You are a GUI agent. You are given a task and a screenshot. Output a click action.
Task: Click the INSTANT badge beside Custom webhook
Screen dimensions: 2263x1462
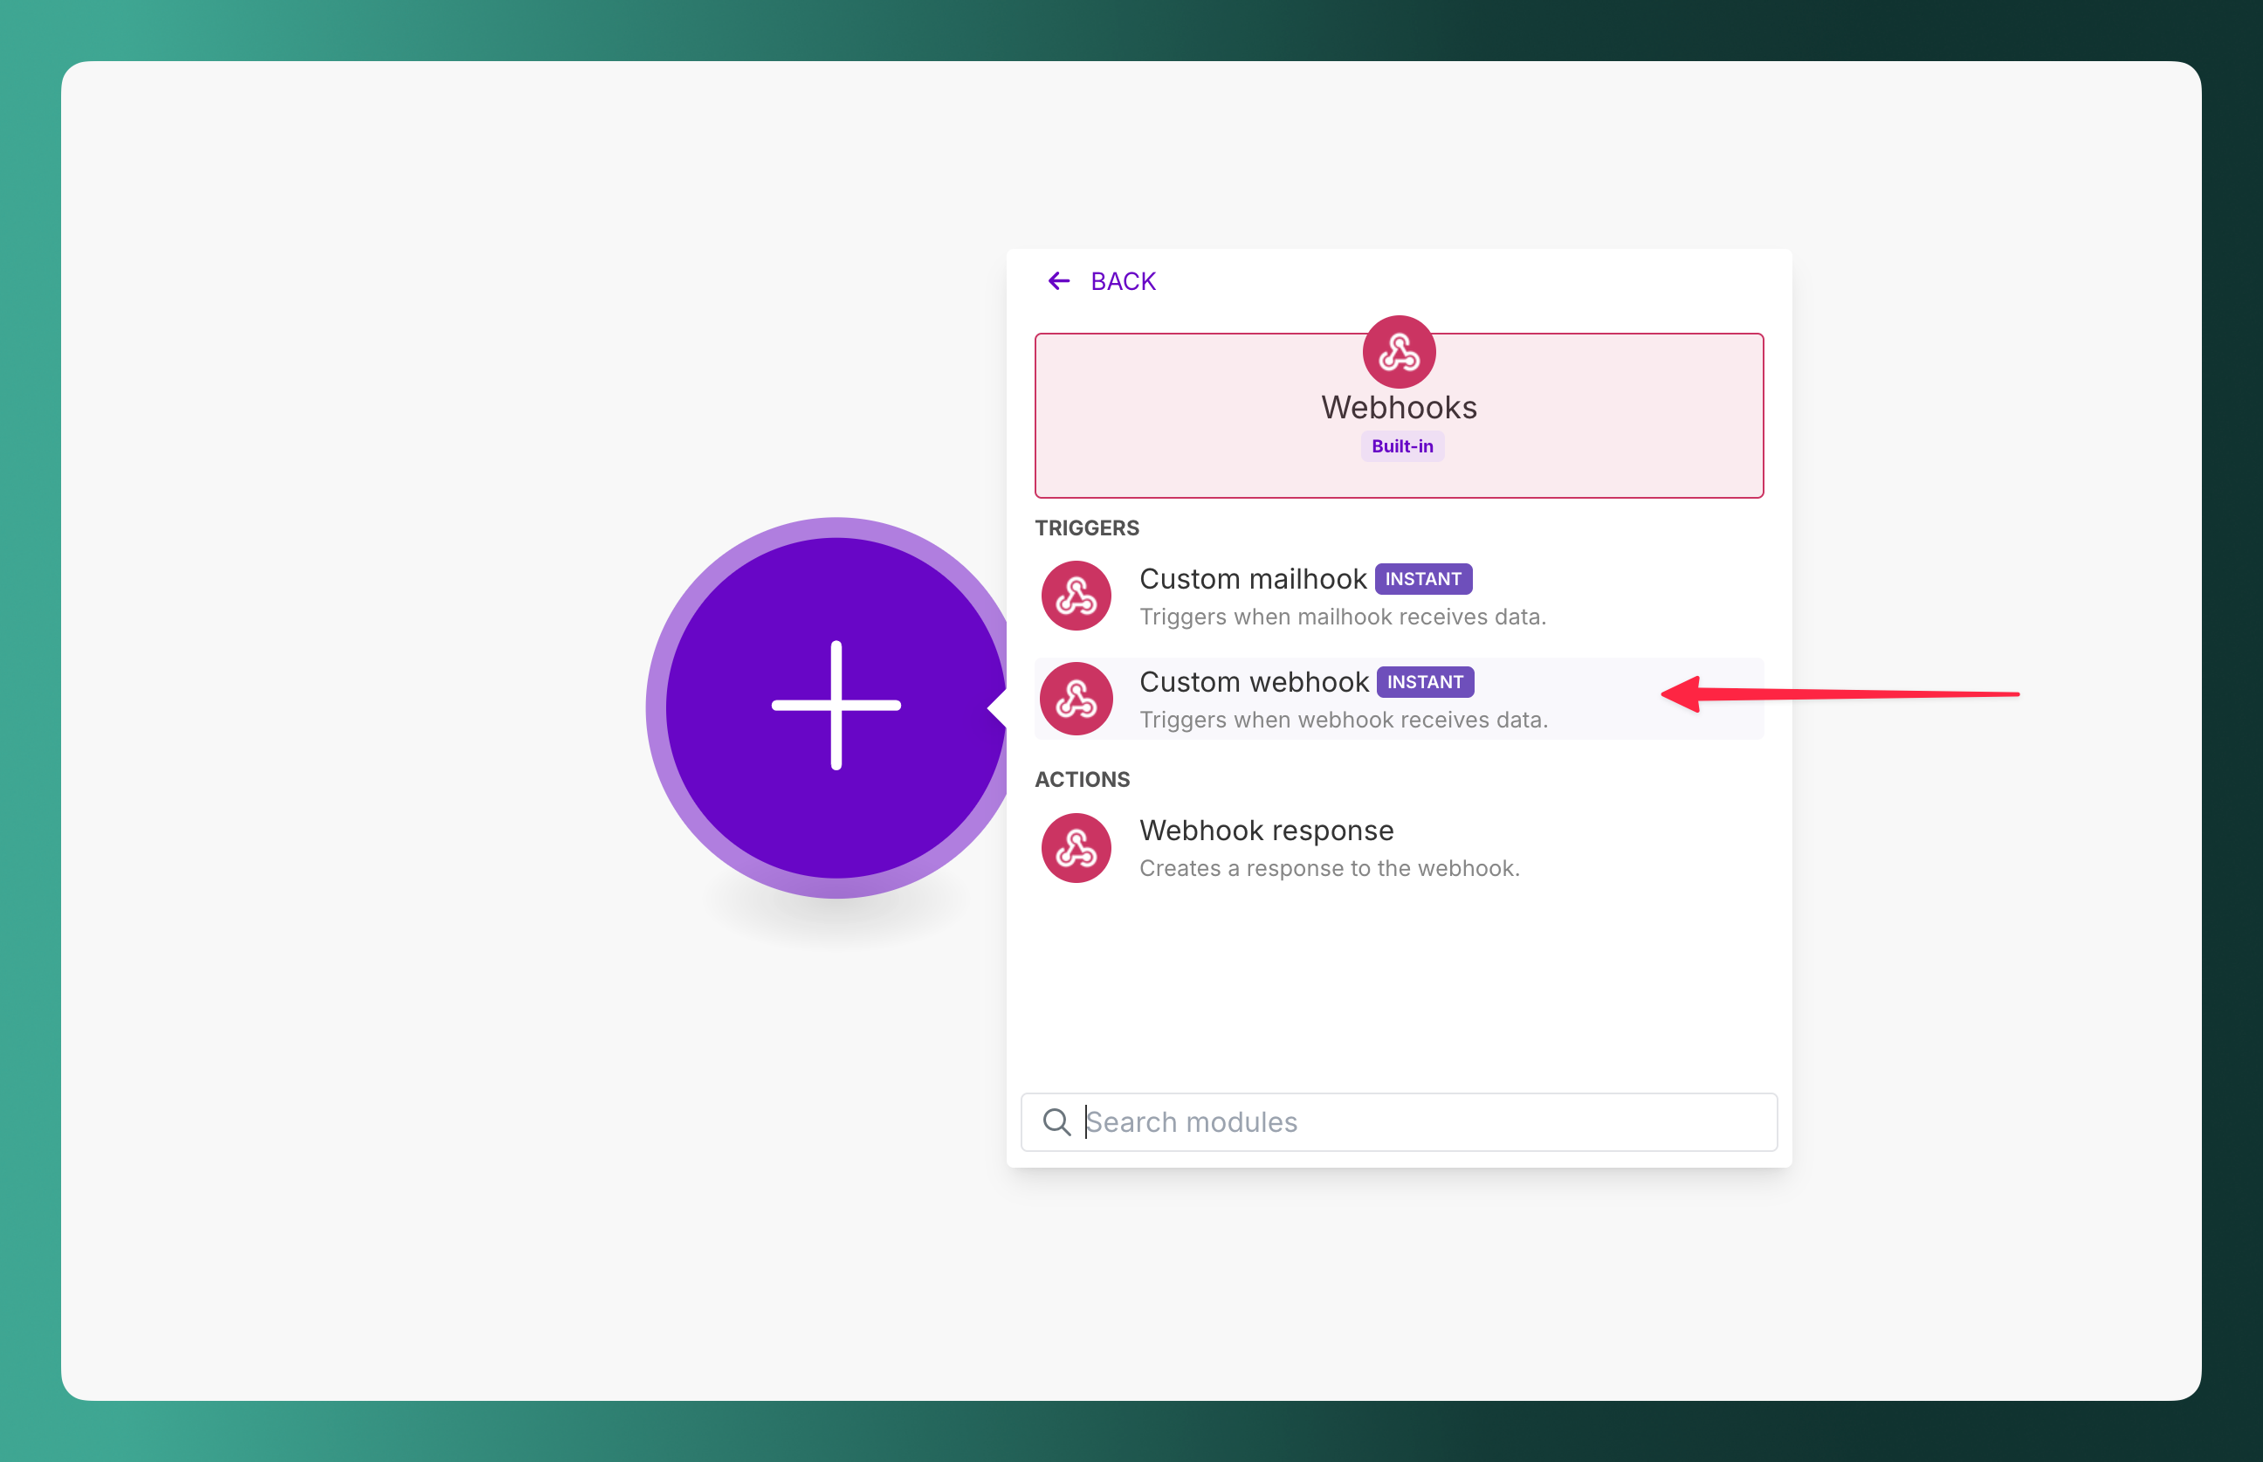(1425, 681)
